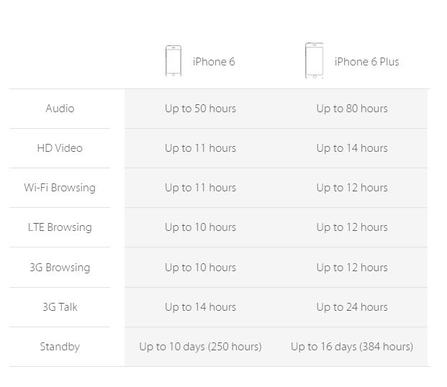The image size is (447, 387).
Task: Click the HD Video row label
Action: pyautogui.click(x=60, y=148)
